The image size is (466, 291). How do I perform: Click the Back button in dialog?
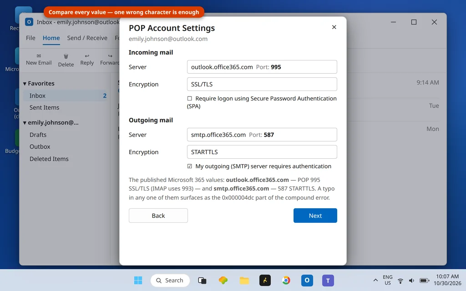158,216
